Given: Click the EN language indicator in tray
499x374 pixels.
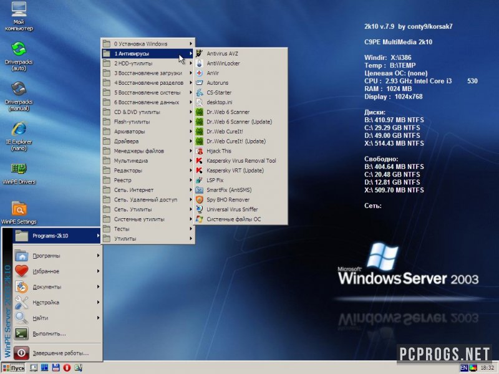Looking at the screenshot, I should coord(464,368).
